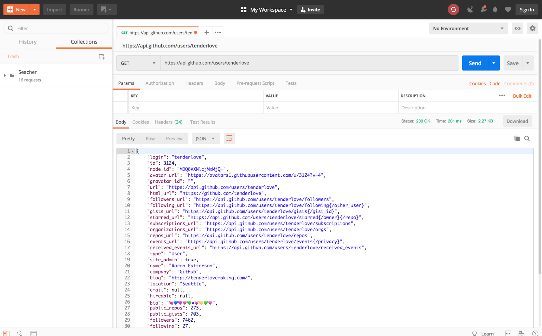Switch response view to Preview
The image size is (542, 336).
174,138
